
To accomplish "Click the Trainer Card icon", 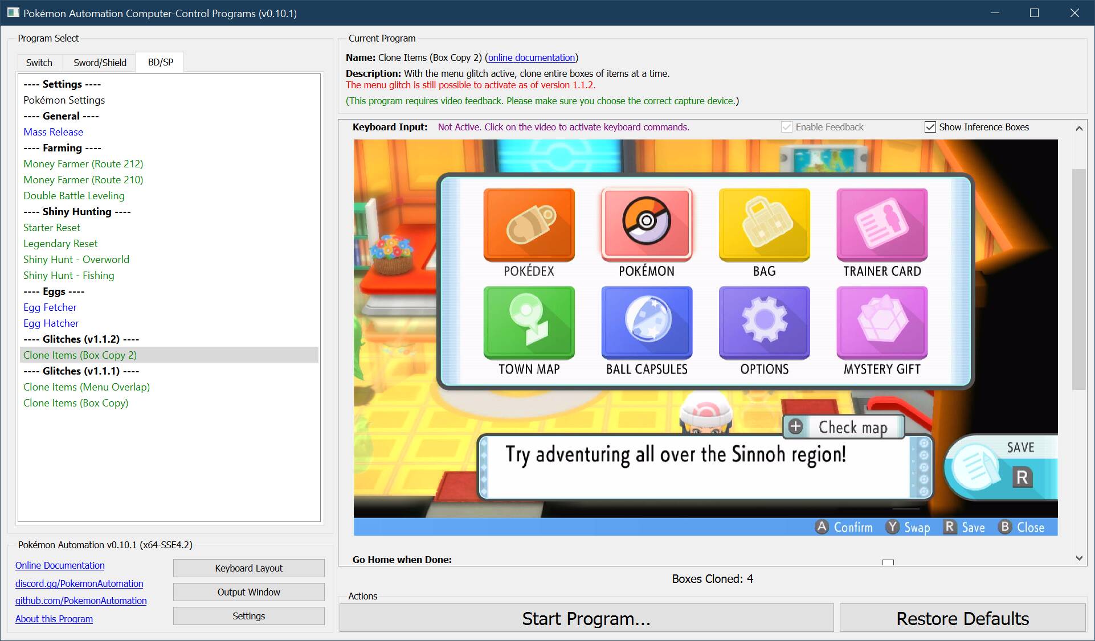I will point(881,224).
